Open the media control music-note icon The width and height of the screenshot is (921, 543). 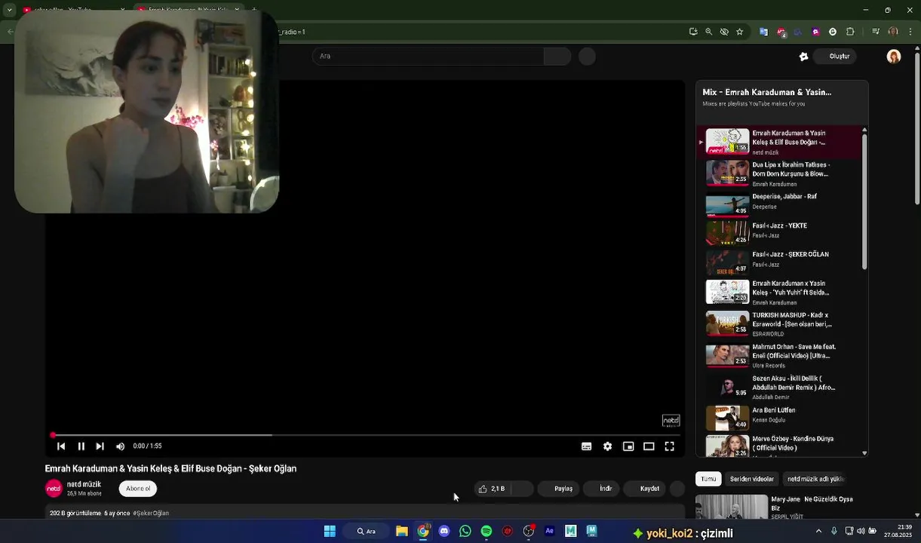coord(876,32)
